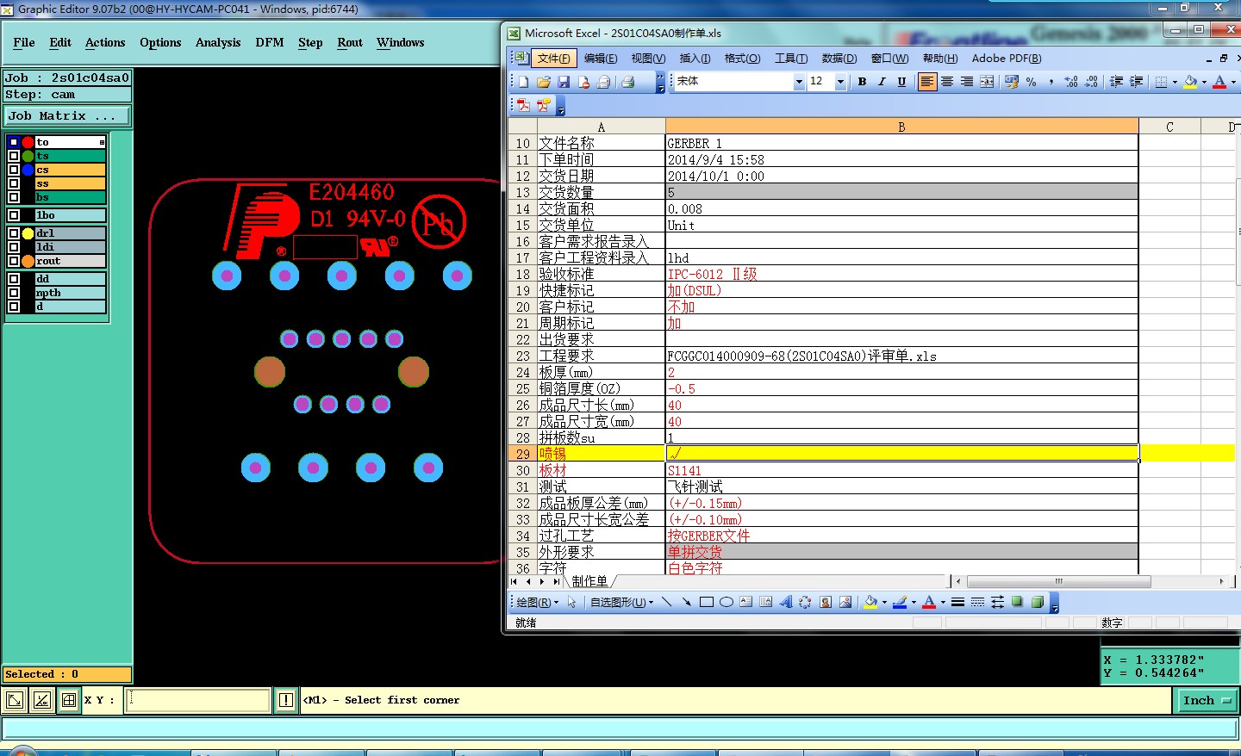Screen dimensions: 1241x756
Task: Click the red color dot on layer to
Action: coord(28,142)
